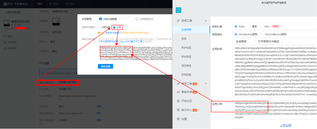Click the 密钥工具 key icon
Screen dimensions: 317x129
178,20
